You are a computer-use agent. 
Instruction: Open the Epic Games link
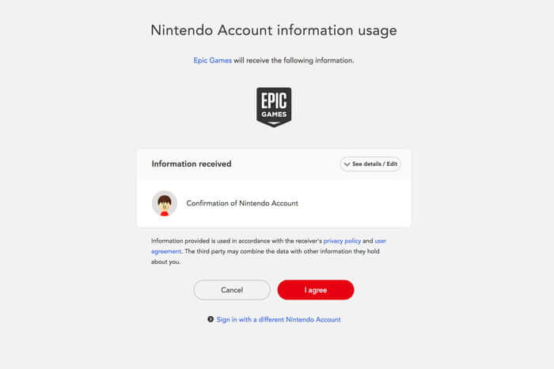pyautogui.click(x=213, y=60)
